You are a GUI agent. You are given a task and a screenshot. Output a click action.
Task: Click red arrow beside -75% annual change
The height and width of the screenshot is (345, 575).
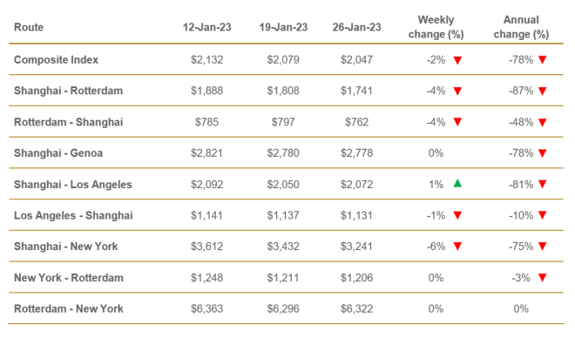point(543,247)
